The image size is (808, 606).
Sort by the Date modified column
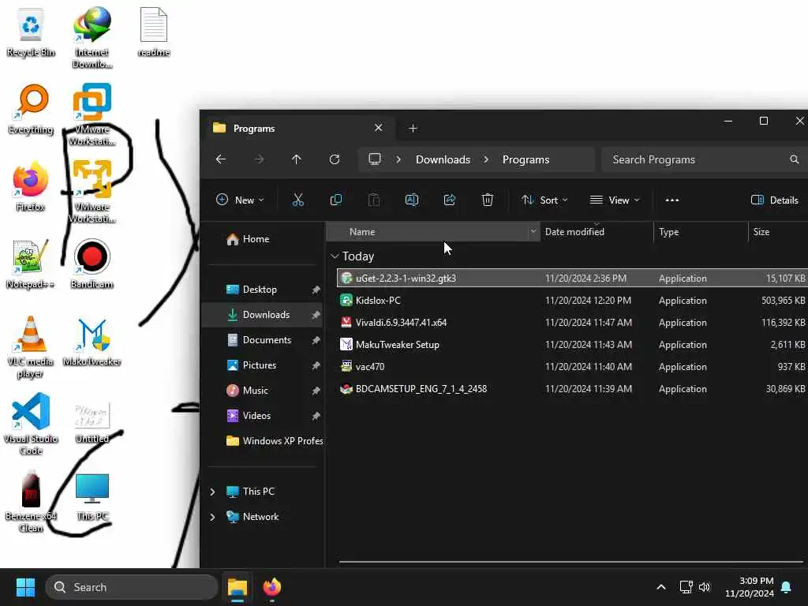[597, 232]
